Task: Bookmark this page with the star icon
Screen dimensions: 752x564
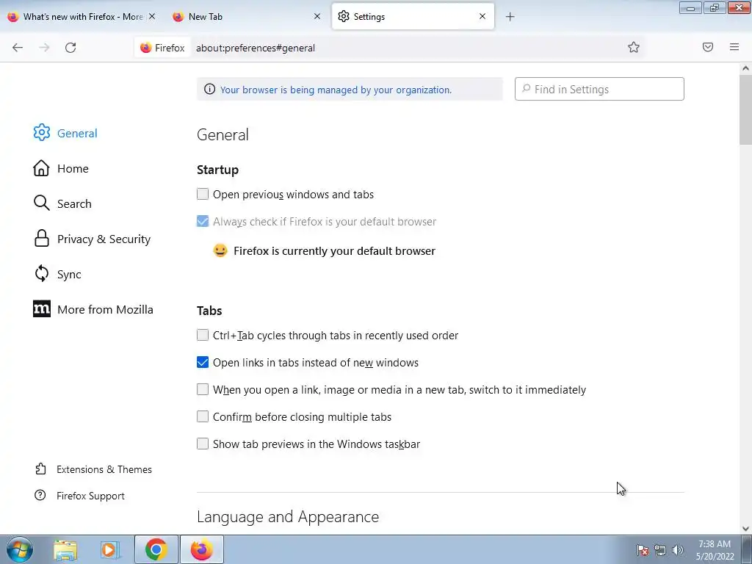Action: 634,47
